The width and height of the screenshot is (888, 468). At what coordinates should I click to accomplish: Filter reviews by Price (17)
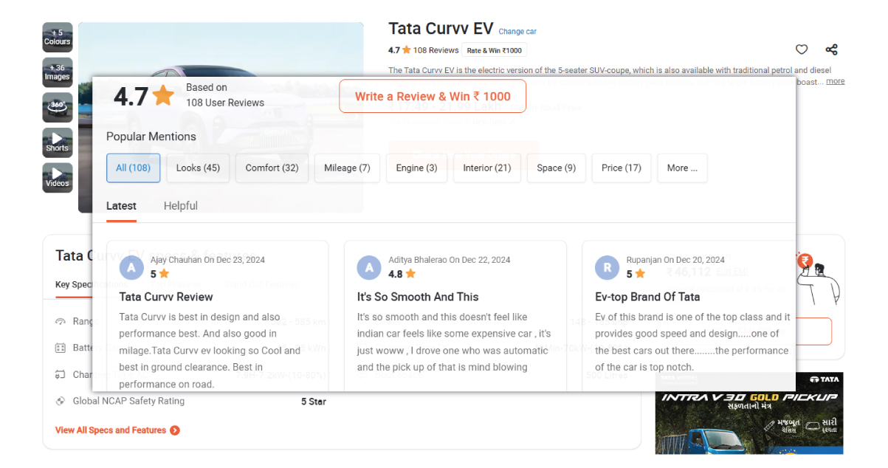point(622,168)
